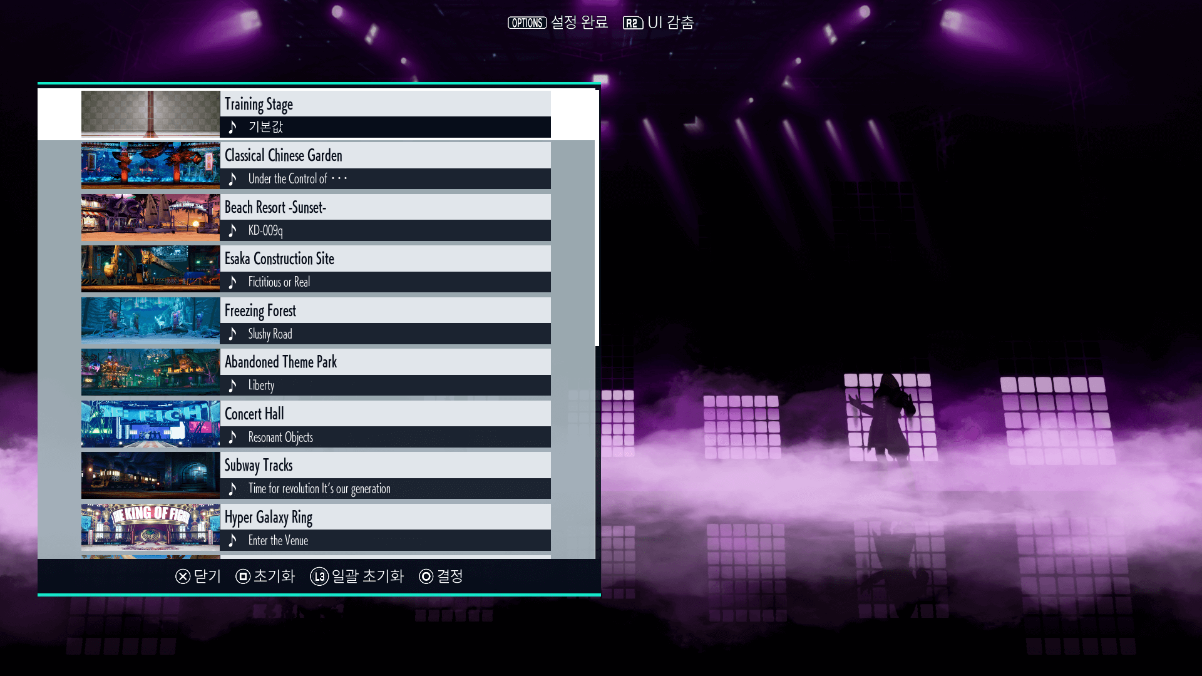Viewport: 1202px width, 676px height.
Task: Click the music note icon for Training Stage
Action: click(233, 127)
